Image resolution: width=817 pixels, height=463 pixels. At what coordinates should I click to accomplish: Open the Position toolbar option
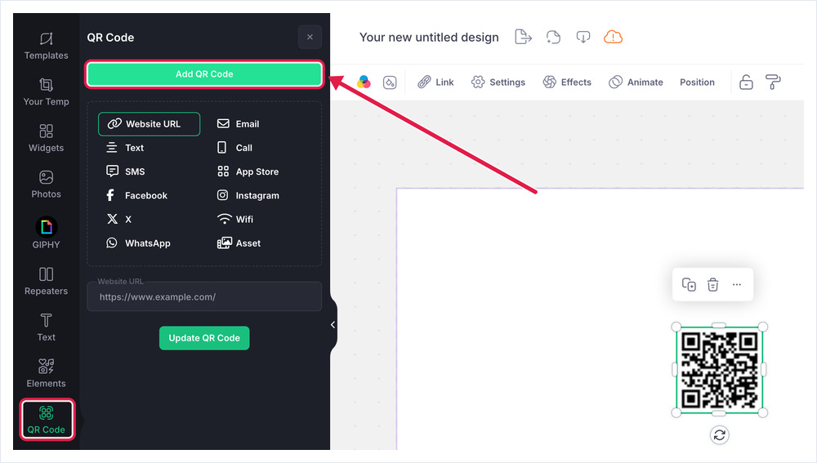coord(697,82)
